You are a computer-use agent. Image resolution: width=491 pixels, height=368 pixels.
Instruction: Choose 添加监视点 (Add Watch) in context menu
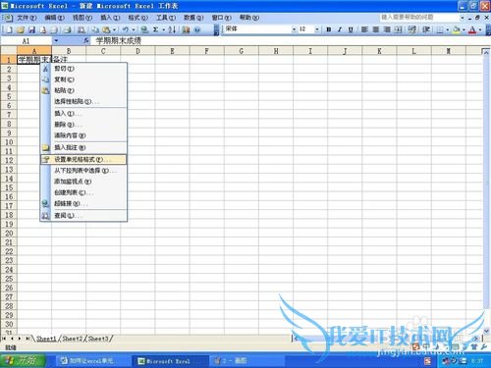83,182
